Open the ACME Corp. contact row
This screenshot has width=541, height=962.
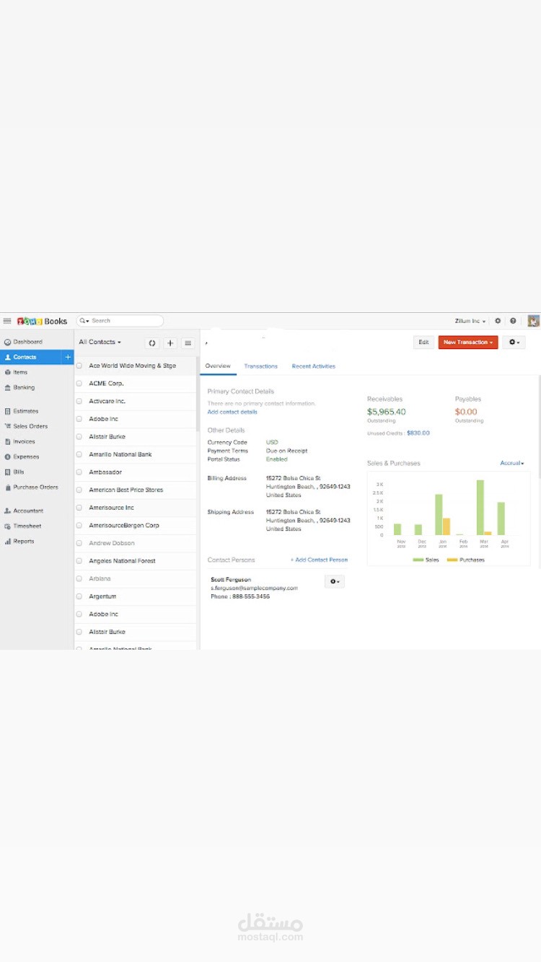tap(136, 384)
